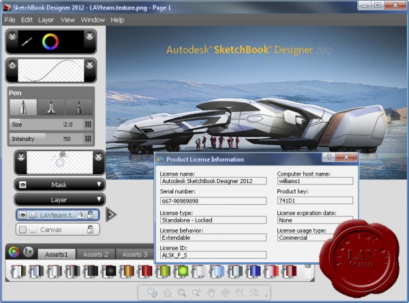The width and height of the screenshot is (409, 303).
Task: Close the stroke preview panel
Action: click(90, 65)
